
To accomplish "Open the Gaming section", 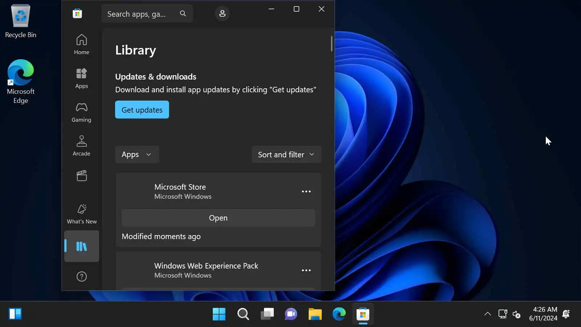I will point(82,112).
